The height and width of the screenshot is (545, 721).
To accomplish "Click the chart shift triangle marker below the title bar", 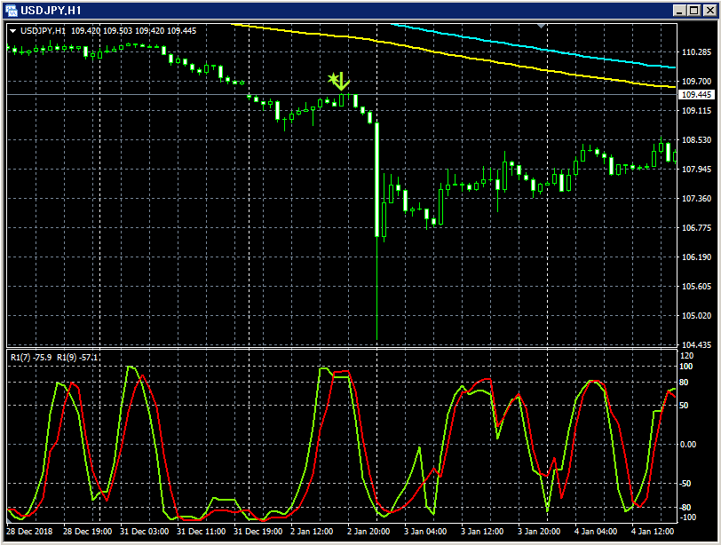I will point(541,27).
